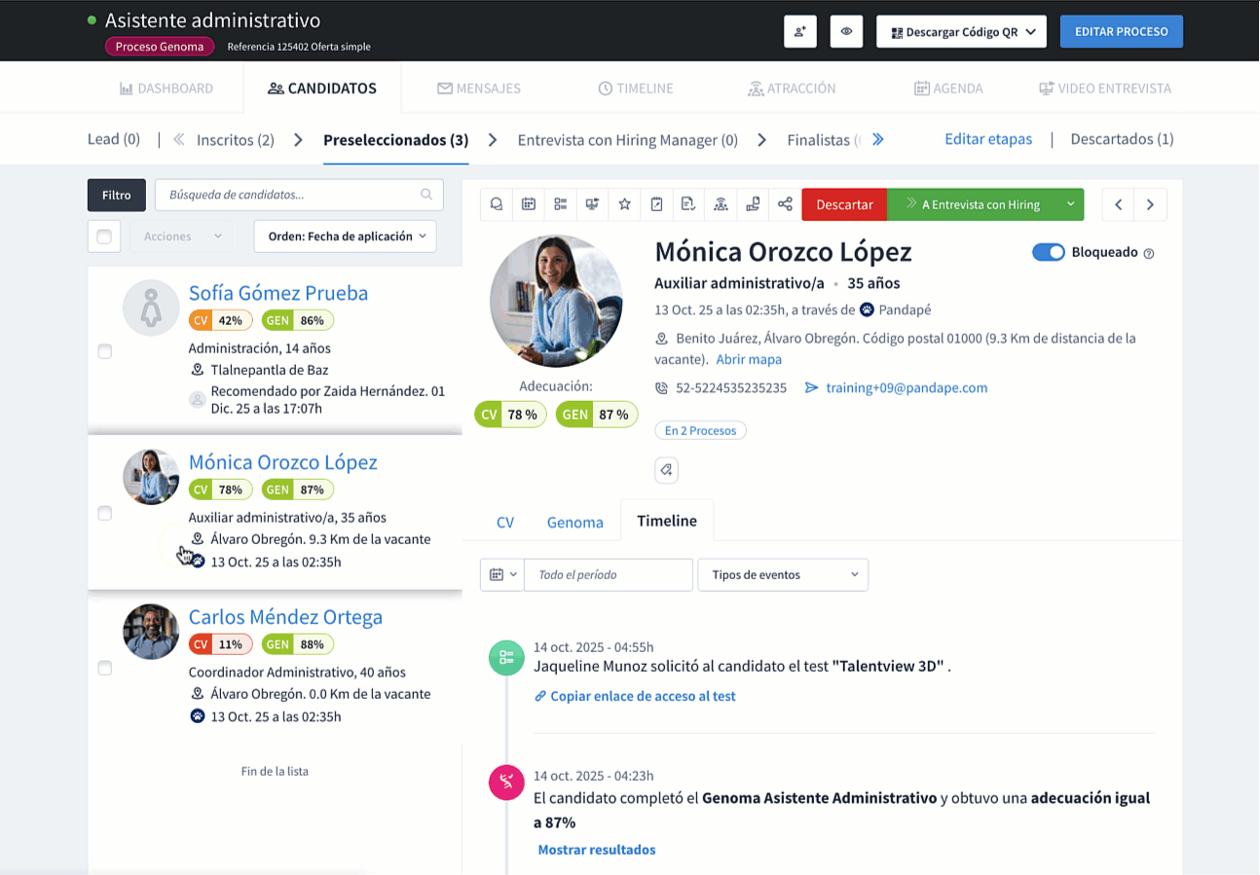Click the add candidate icon in header

799,31
